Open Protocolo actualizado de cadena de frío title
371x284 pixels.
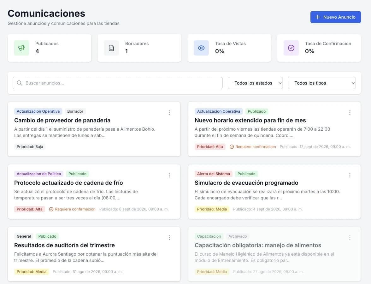[68, 183]
